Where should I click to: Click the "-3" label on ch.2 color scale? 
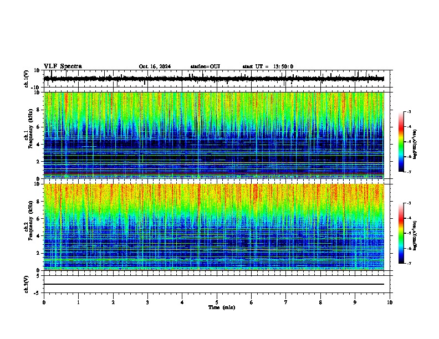[409, 203]
